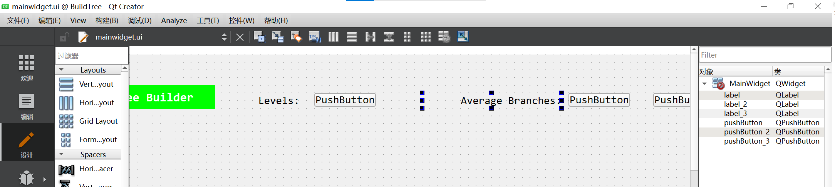
Task: Collapse the Layouts category
Action: 61,70
